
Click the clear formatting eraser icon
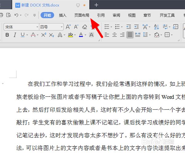[84, 27]
